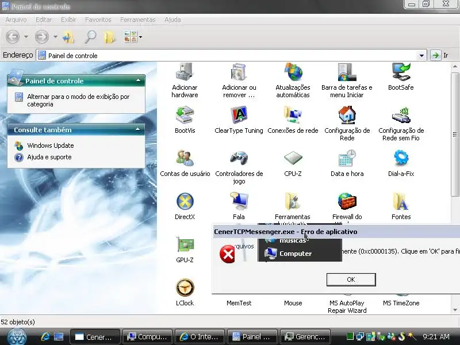The height and width of the screenshot is (345, 460).
Task: Click Show Desktop quick launch icon
Action: tap(59, 336)
